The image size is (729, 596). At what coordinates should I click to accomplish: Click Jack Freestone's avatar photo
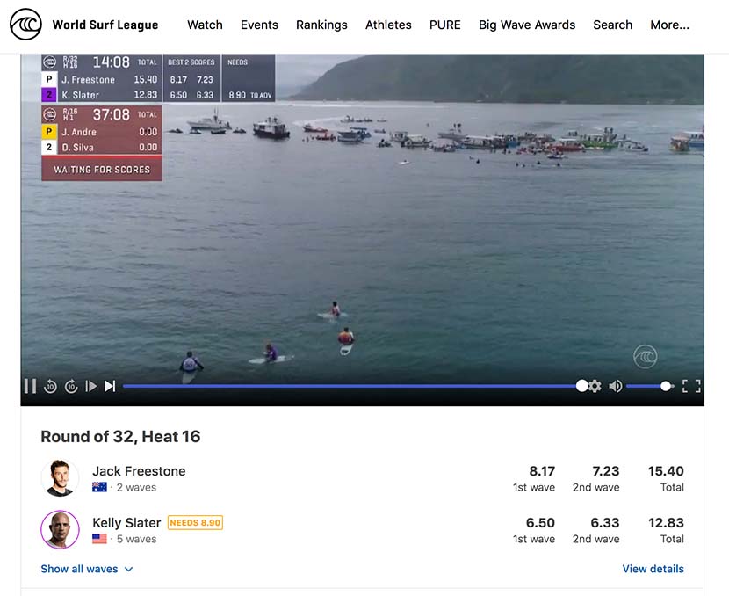[x=60, y=478]
